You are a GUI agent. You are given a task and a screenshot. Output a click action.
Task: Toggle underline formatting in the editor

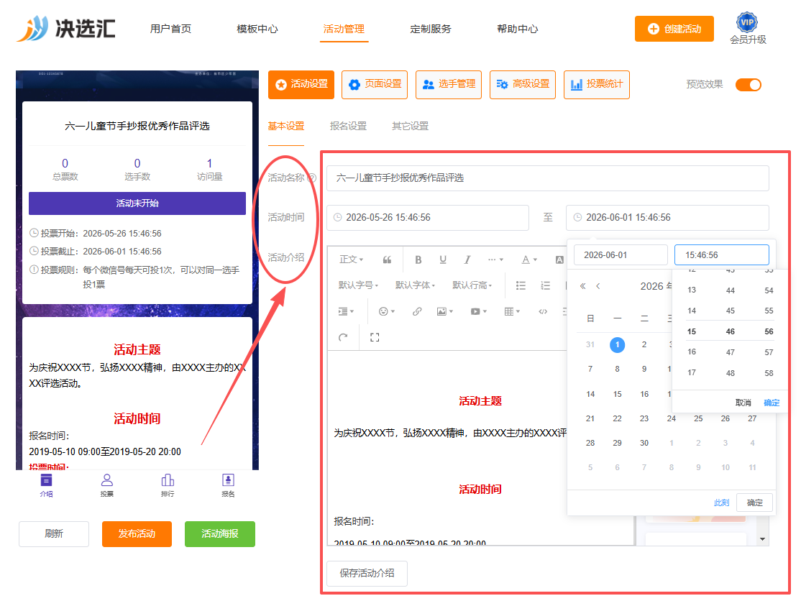[x=443, y=260]
